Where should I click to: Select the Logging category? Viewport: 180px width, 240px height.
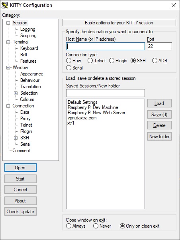pos(27,29)
